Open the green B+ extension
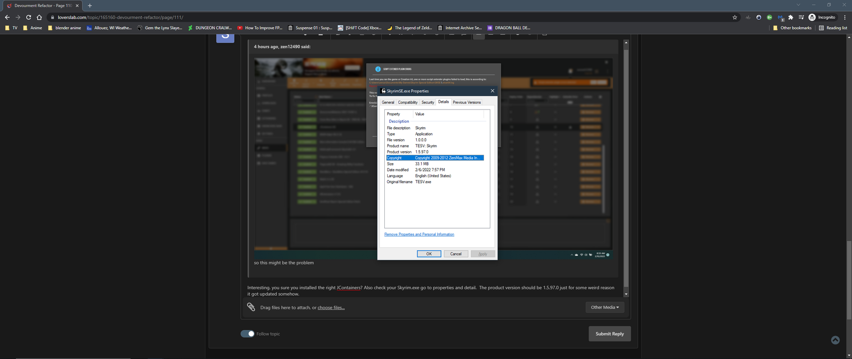The width and height of the screenshot is (852, 359). click(x=769, y=17)
